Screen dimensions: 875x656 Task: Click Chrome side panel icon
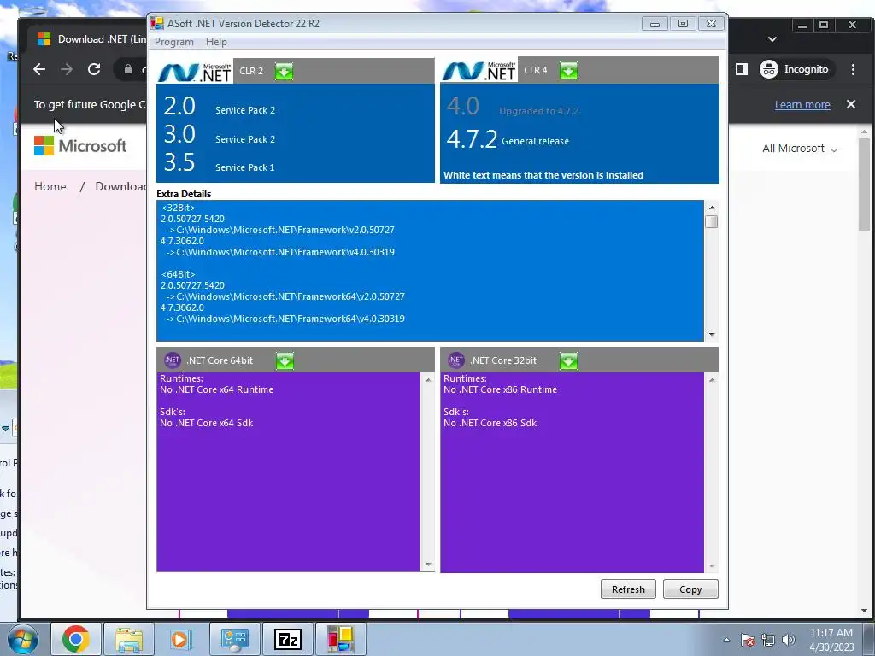pyautogui.click(x=741, y=69)
